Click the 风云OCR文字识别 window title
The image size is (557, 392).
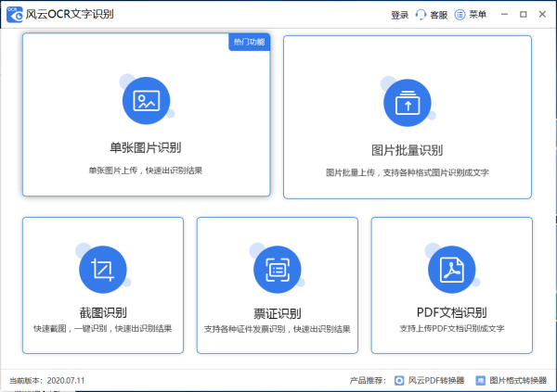pyautogui.click(x=70, y=14)
